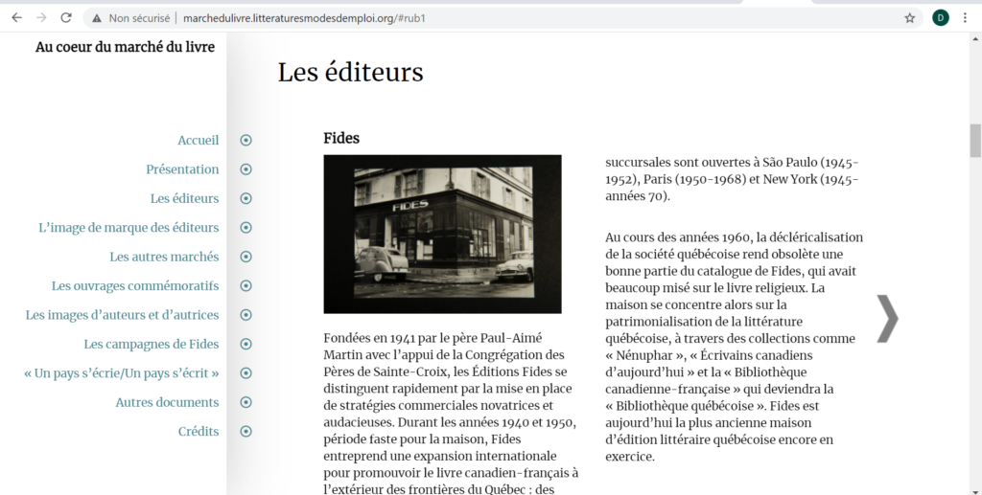Click the circle bullet next to Autres documents
Screen dimensions: 982x495
(x=246, y=402)
